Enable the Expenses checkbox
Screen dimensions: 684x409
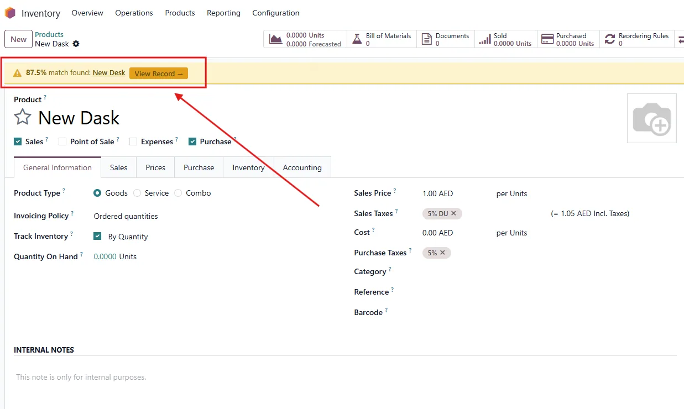click(x=133, y=141)
